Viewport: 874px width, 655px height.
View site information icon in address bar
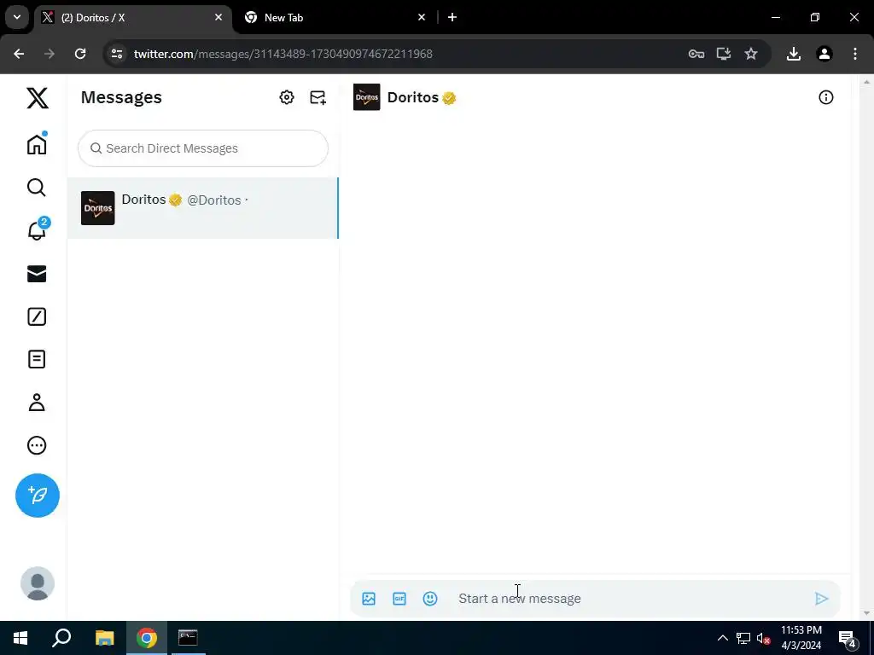117,54
